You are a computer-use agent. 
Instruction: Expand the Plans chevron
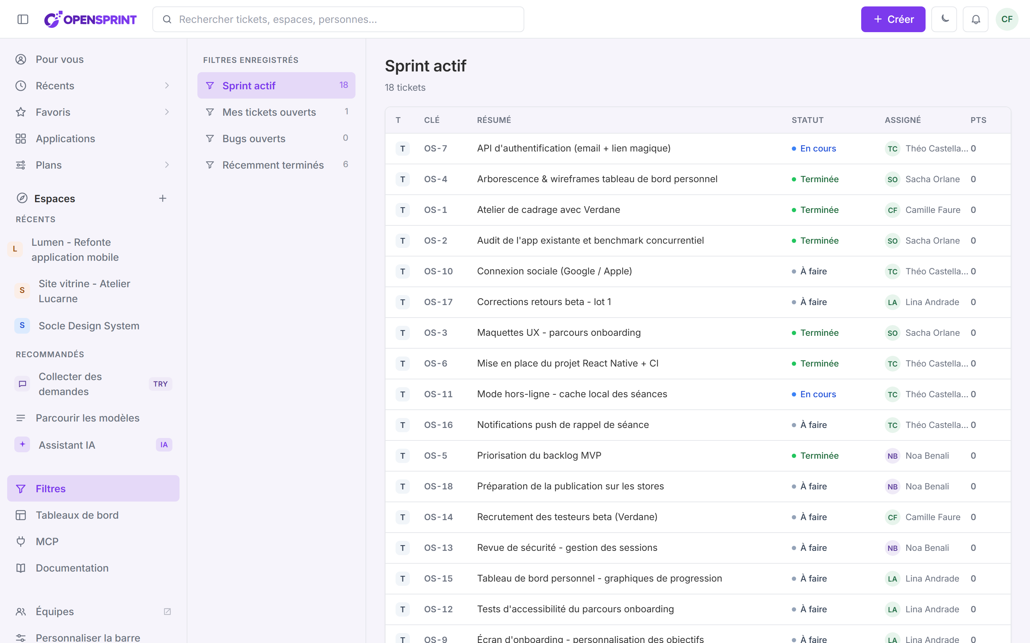tap(167, 165)
